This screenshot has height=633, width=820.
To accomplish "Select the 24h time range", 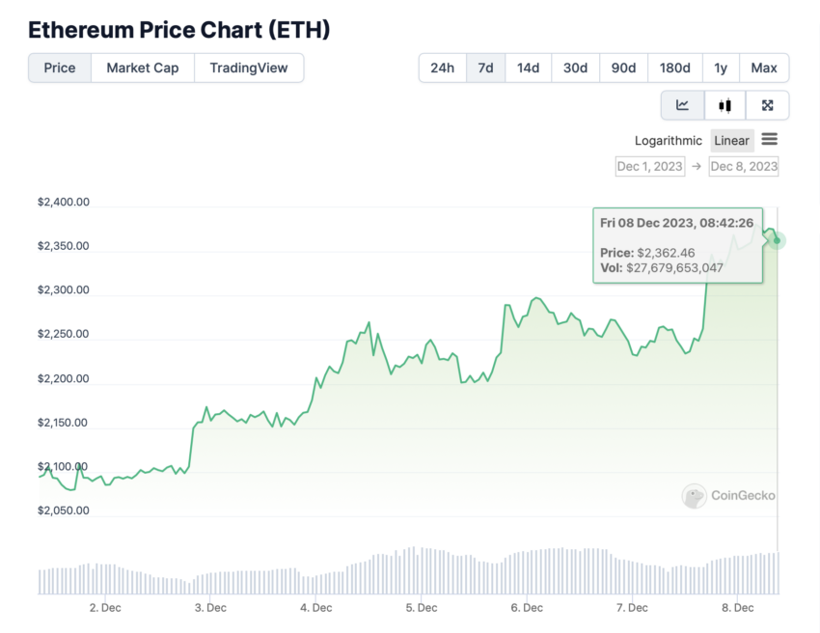I will click(x=443, y=68).
